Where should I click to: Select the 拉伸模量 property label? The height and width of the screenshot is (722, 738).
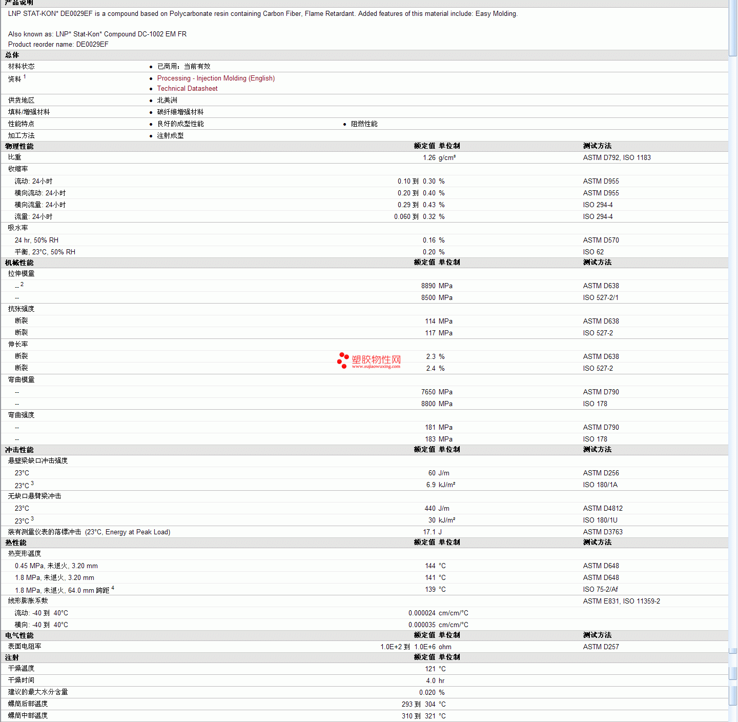(x=22, y=274)
